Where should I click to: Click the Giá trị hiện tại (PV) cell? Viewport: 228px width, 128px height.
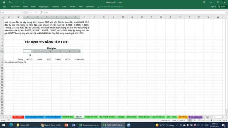(15, 62)
